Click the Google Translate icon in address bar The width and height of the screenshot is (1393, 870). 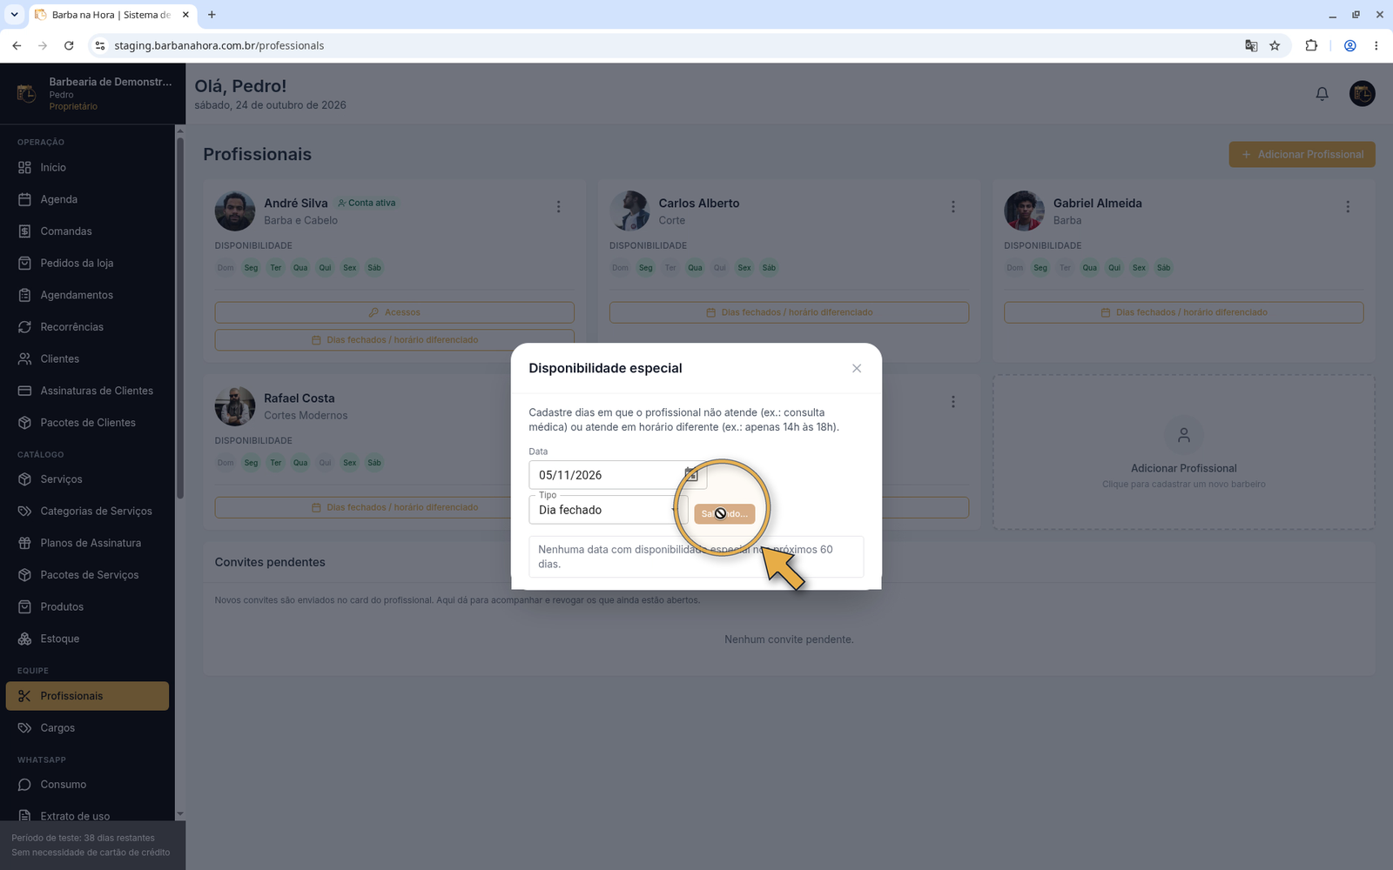[x=1251, y=45]
